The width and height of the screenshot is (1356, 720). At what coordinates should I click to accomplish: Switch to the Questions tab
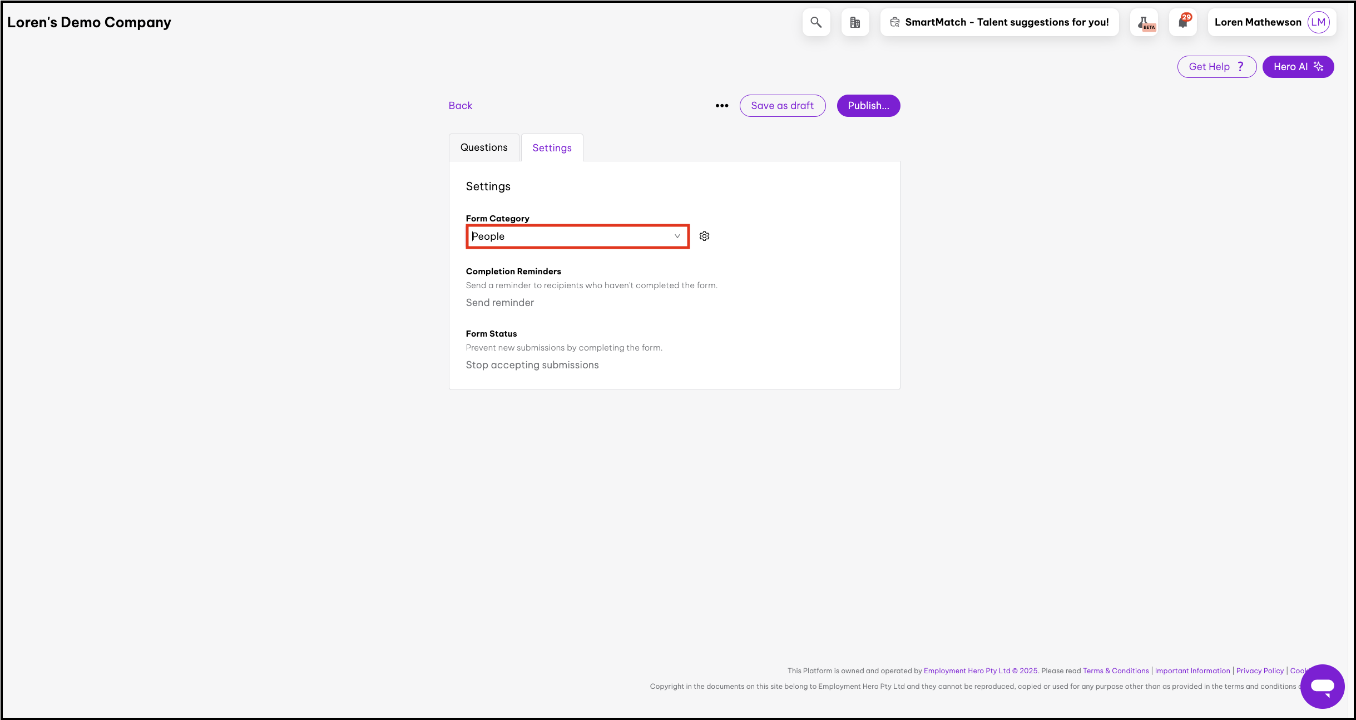coord(484,147)
